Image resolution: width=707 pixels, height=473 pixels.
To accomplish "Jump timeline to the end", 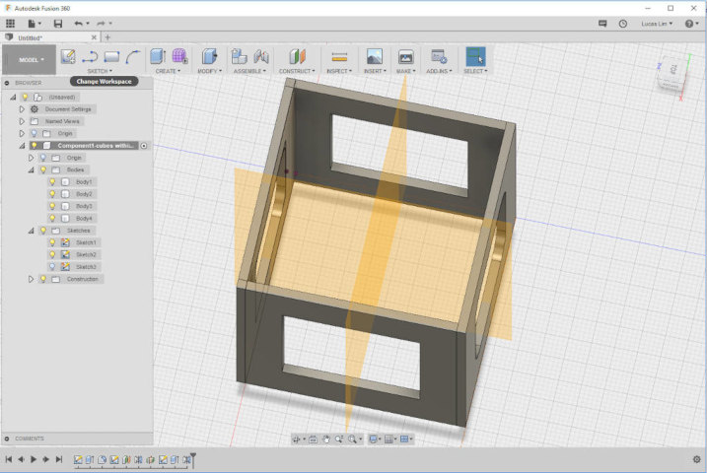I will 59,459.
